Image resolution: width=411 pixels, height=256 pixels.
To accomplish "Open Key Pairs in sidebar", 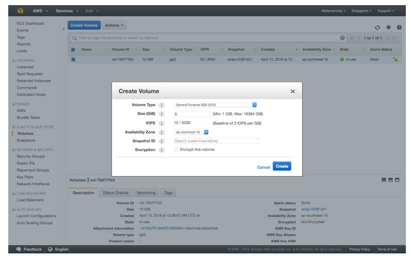I will click(x=25, y=177).
